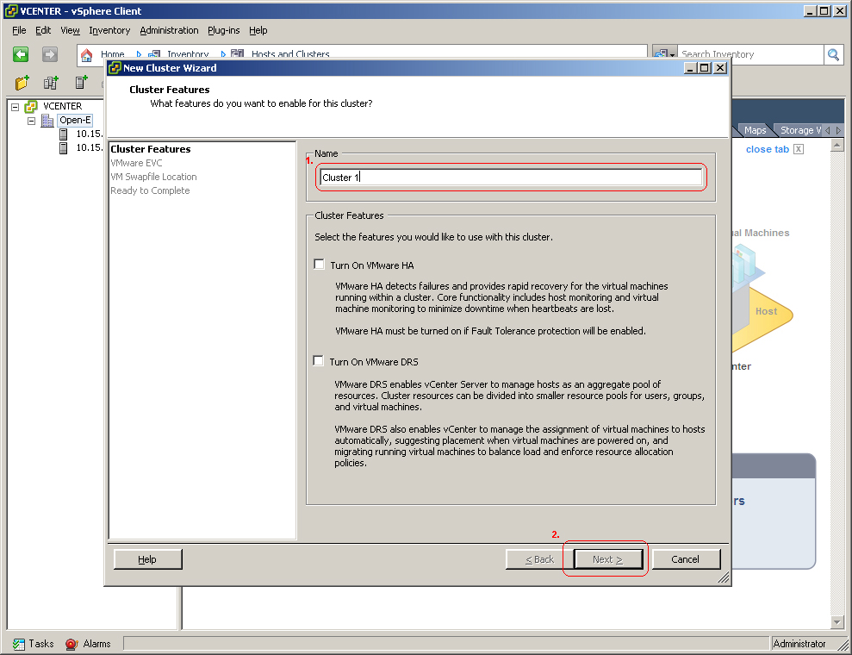The height and width of the screenshot is (655, 852).
Task: Click the grey forward navigation arrow
Action: click(x=49, y=54)
